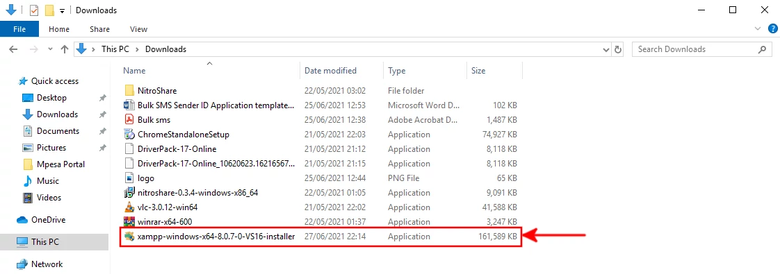The image size is (780, 274).
Task: Click the chevron before This PC in address bar
Action: coord(94,49)
